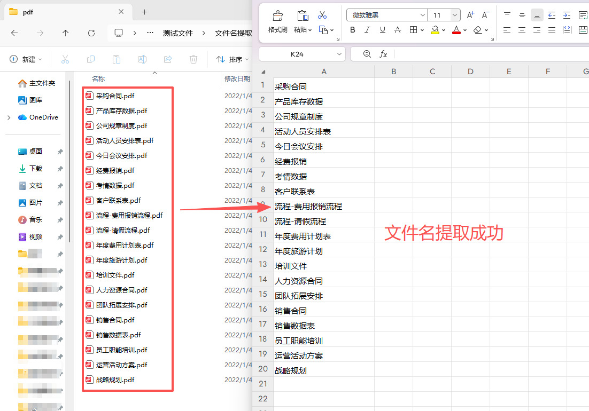Click the Paste (粘贴) clipboard icon in WPS
The height and width of the screenshot is (411, 589).
pos(303,16)
